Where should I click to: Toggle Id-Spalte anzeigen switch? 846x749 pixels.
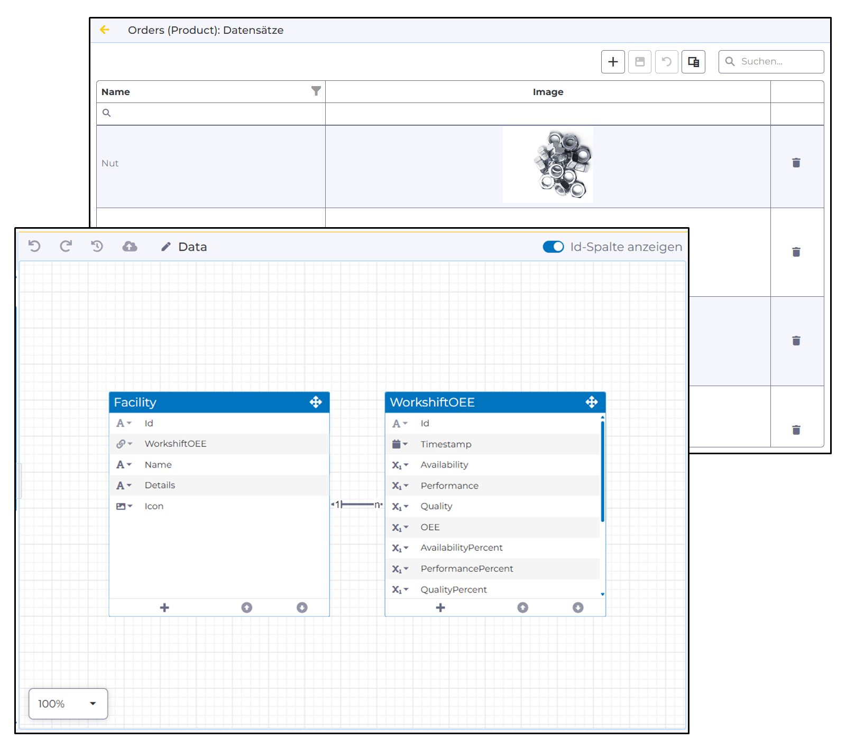(553, 247)
